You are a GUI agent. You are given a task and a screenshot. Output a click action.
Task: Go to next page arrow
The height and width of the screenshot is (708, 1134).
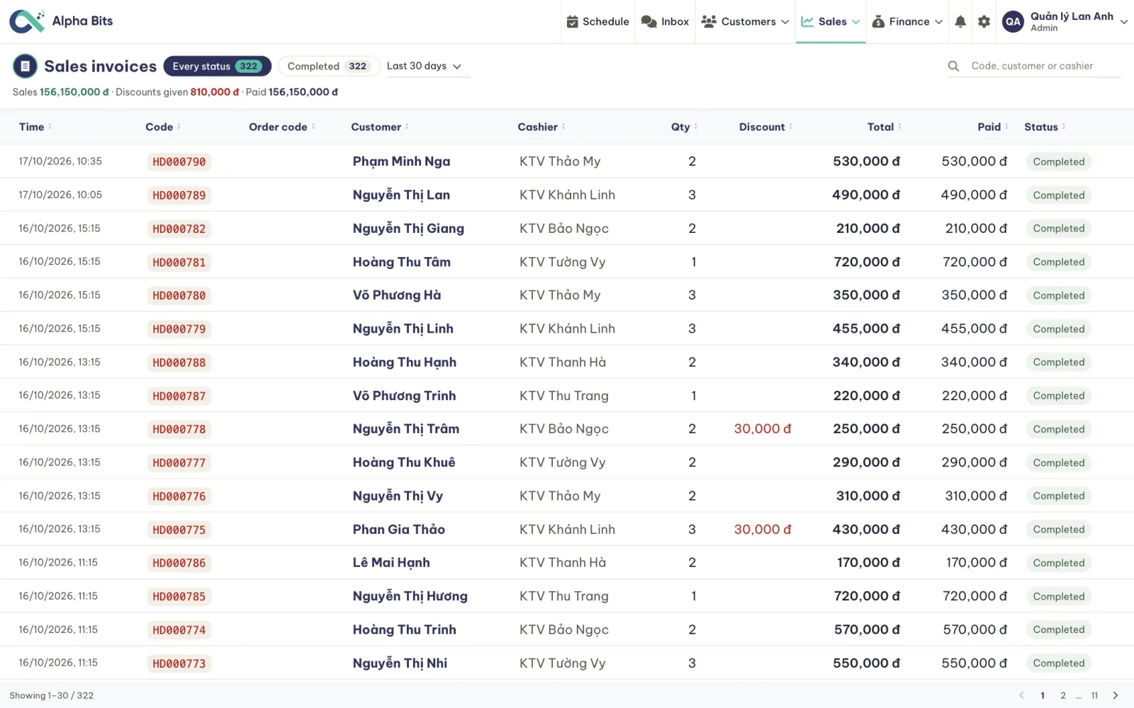(1116, 695)
